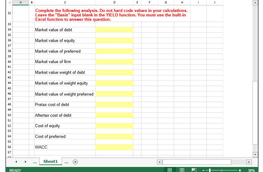This screenshot has height=172, width=263.
Task: Select the Cost of equity input cell
Action: [x=114, y=126]
